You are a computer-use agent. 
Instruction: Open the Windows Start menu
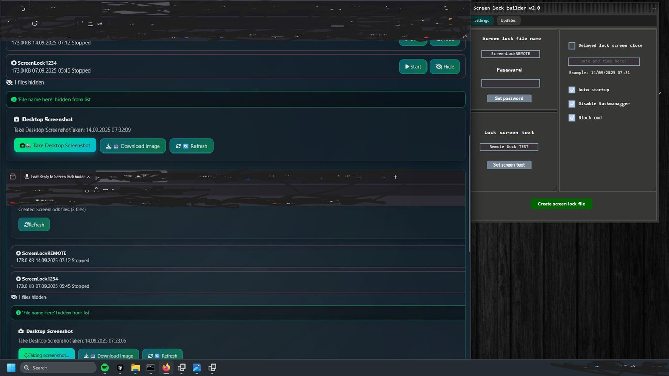tap(11, 368)
